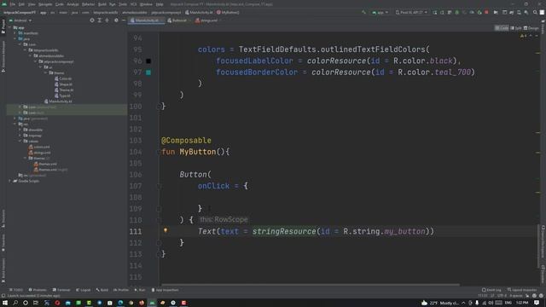This screenshot has width=546, height=307.
Task: Click the Select Opened File target icon
Action: pos(92,20)
